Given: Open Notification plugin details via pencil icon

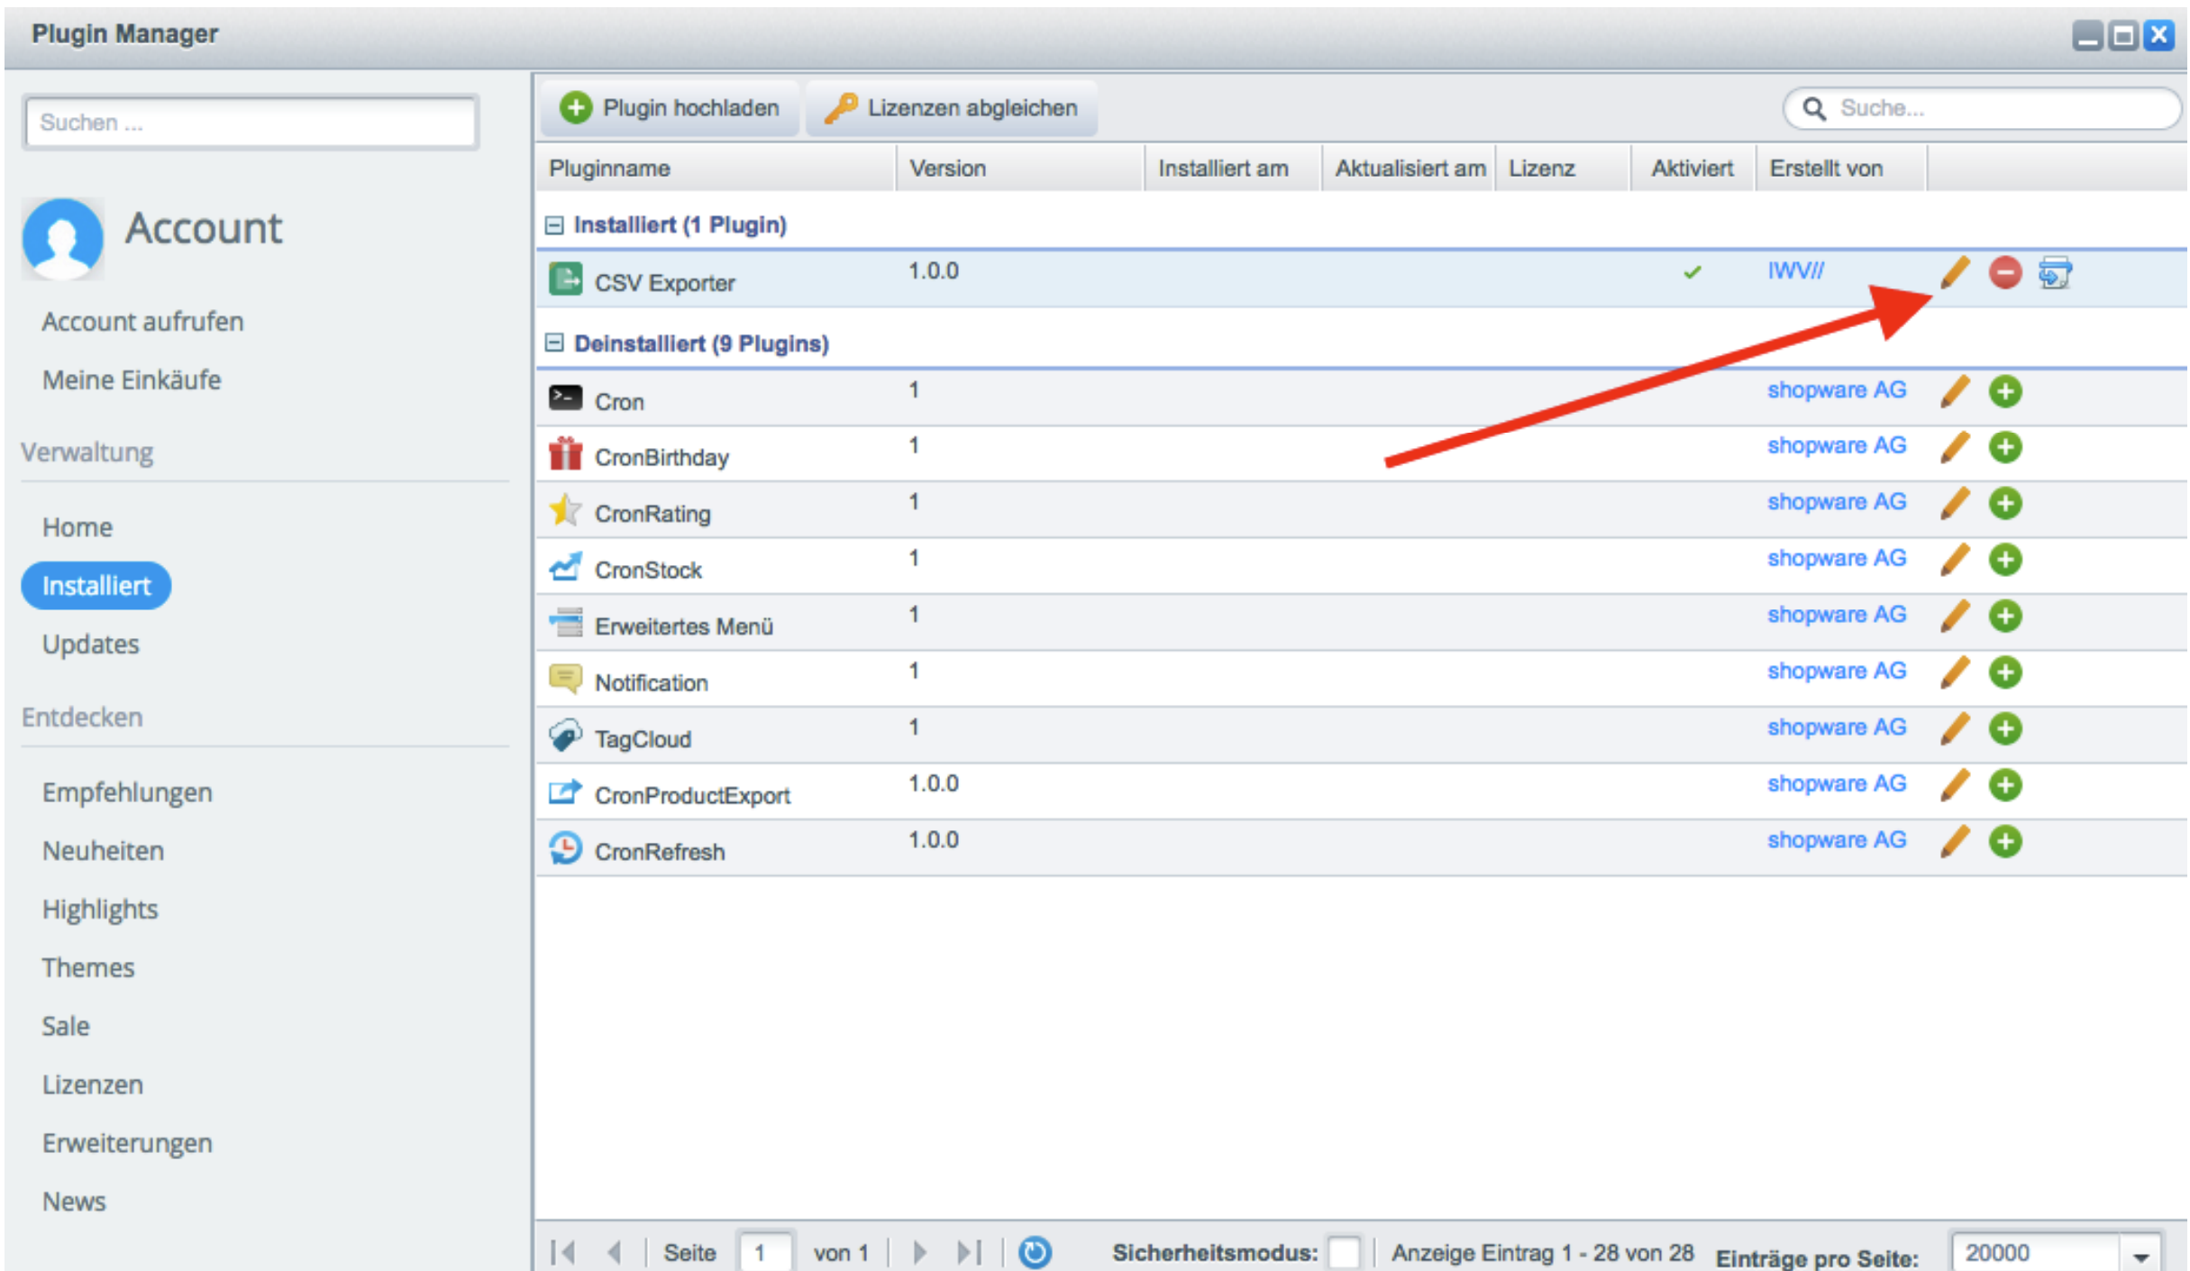Looking at the screenshot, I should tap(1954, 672).
